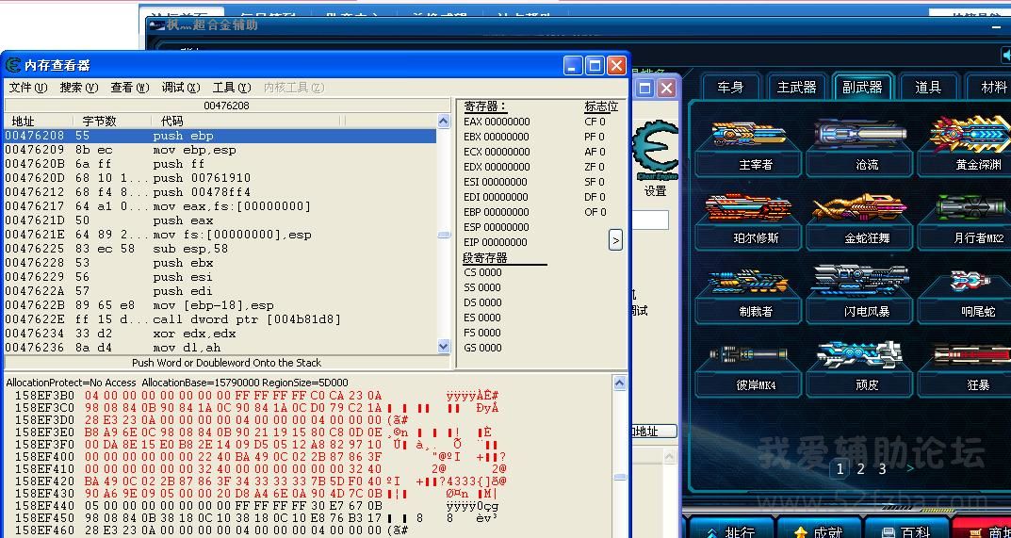
Task: Expand registers panel with the > button
Action: pos(615,240)
